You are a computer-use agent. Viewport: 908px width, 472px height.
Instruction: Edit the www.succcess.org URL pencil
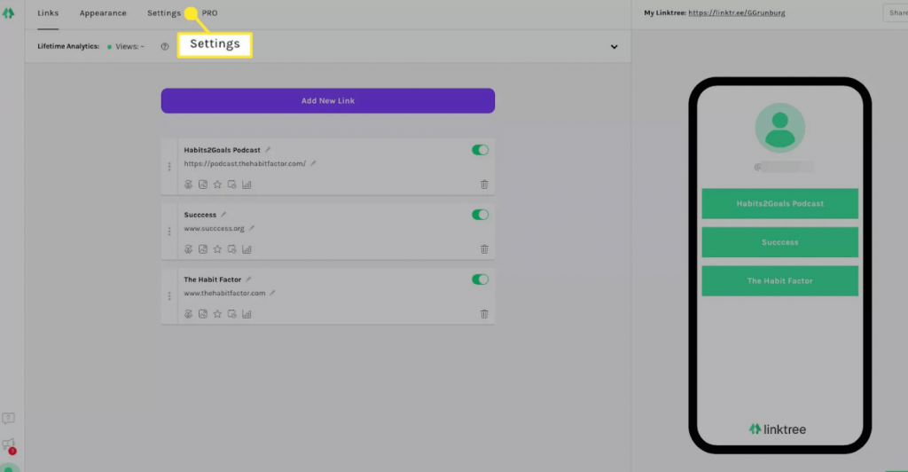(x=251, y=228)
